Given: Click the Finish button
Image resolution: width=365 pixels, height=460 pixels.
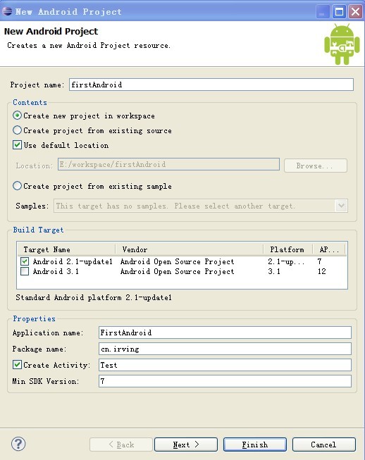Looking at the screenshot, I should click(x=254, y=445).
